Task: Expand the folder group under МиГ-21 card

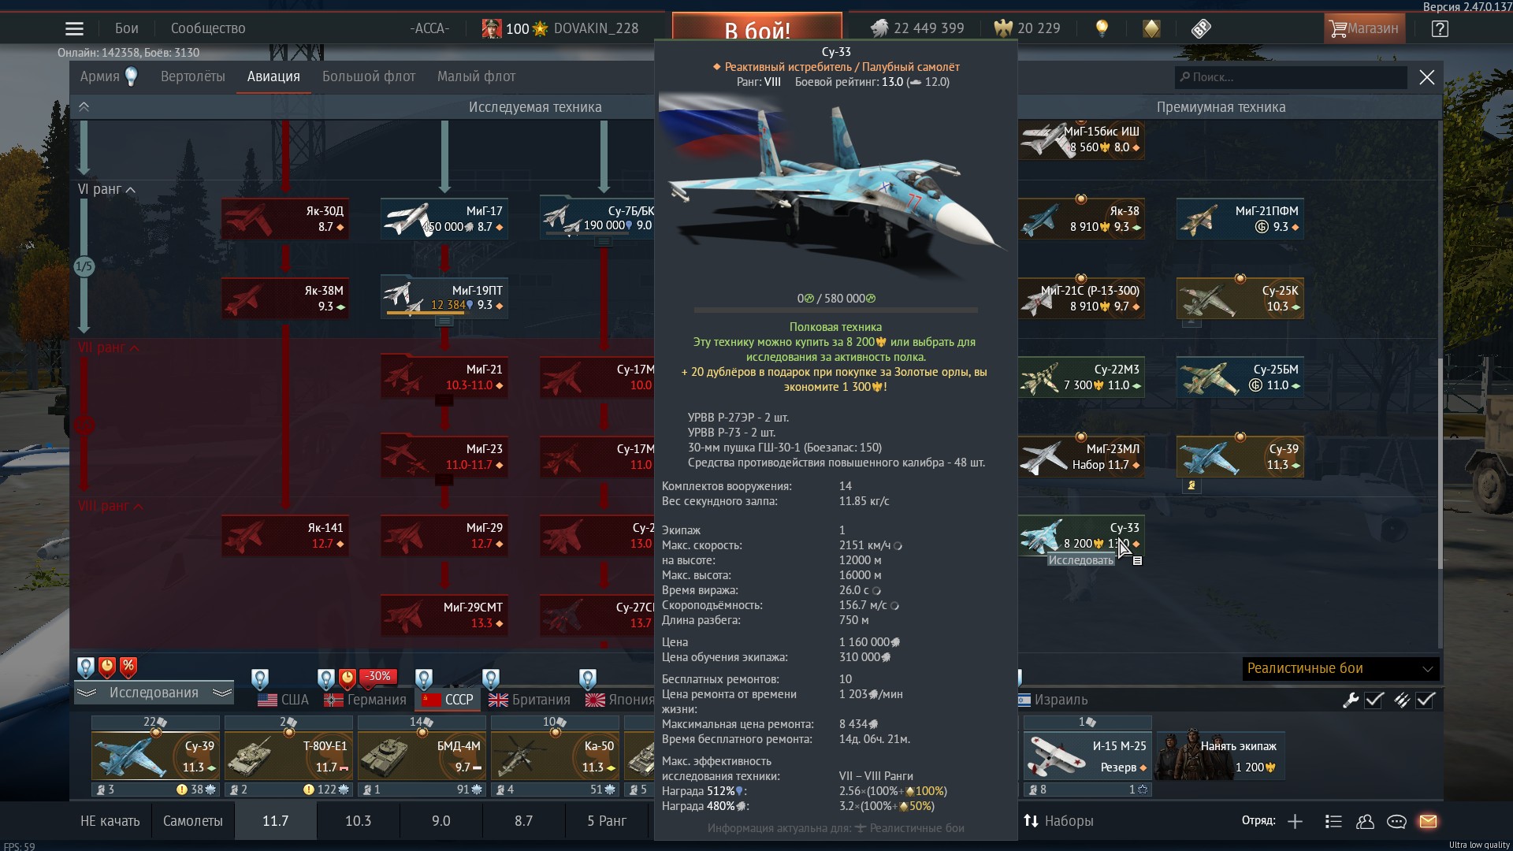Action: (x=444, y=400)
